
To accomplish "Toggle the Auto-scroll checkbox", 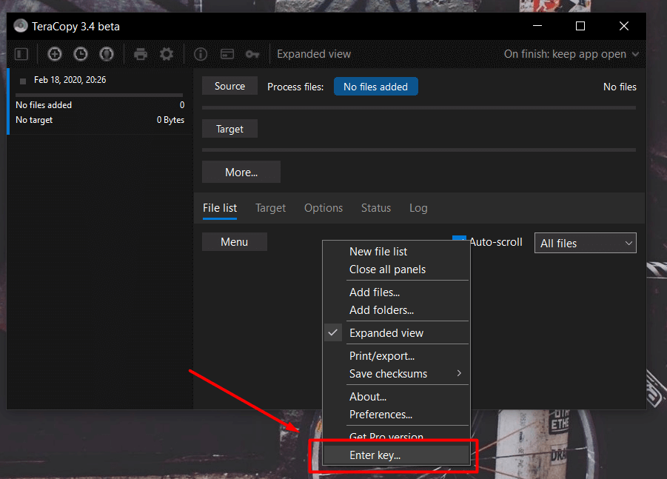I will (x=459, y=238).
